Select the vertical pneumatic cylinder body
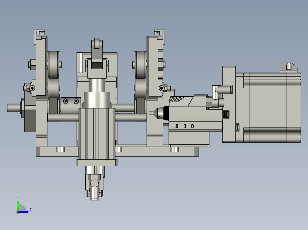Image resolution: width=308 pixels, height=230 pixels. coord(97,134)
